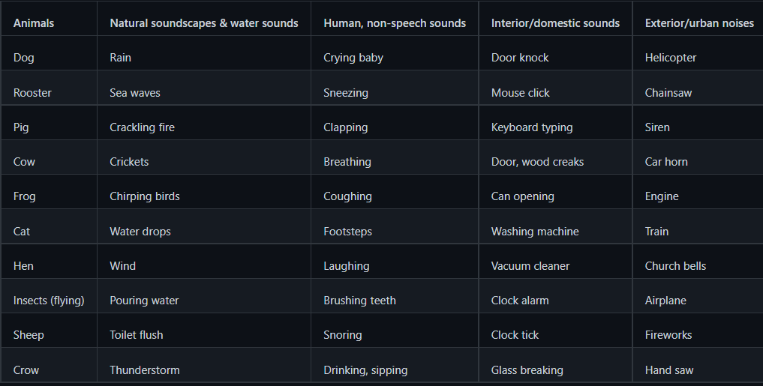Select the Natural soundscapes & water sounds header
Viewport: 763px width, 386px height.
[204, 23]
